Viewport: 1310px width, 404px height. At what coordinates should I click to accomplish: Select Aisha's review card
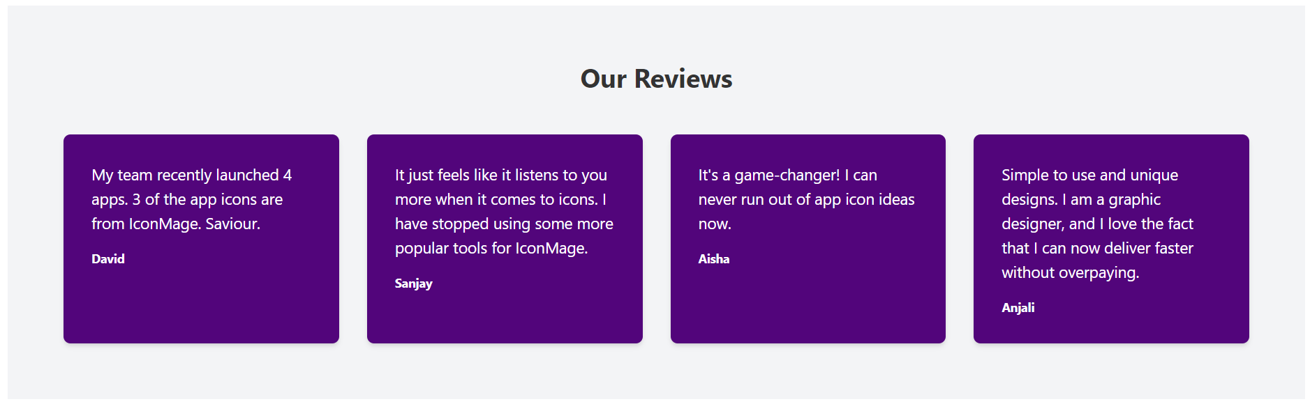[808, 239]
